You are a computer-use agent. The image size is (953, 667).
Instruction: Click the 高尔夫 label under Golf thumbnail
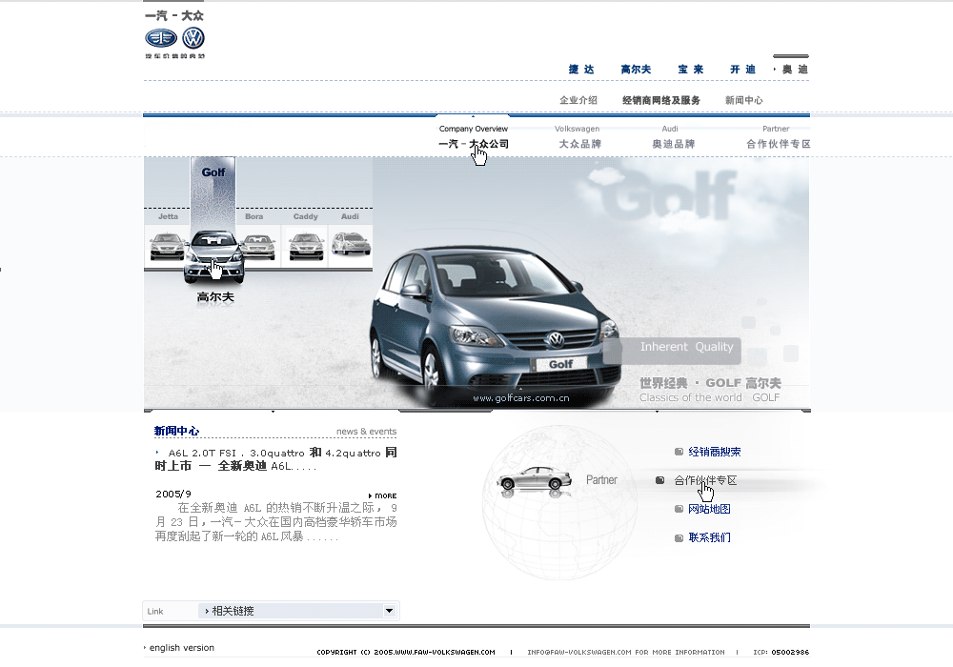point(215,297)
